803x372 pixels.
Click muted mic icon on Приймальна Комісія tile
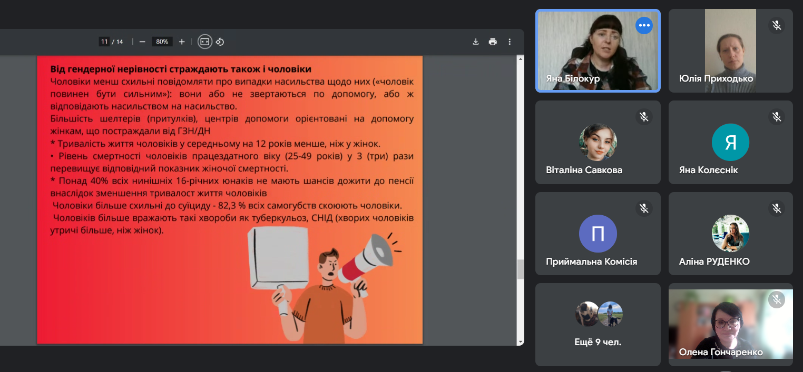644,208
